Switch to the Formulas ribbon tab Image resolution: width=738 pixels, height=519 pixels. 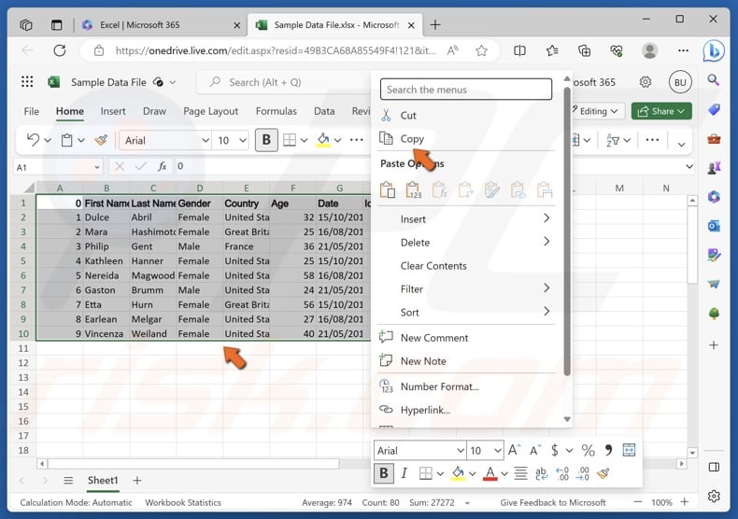pyautogui.click(x=277, y=111)
